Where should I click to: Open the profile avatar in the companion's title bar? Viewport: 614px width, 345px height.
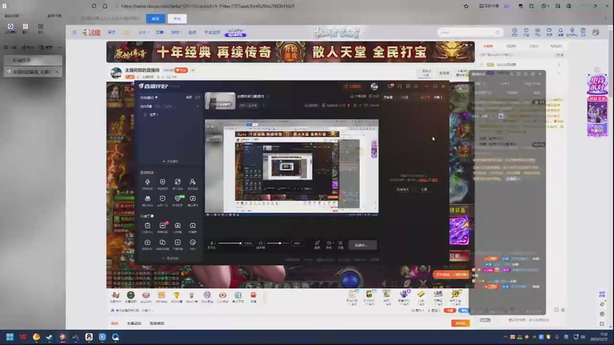(x=375, y=86)
